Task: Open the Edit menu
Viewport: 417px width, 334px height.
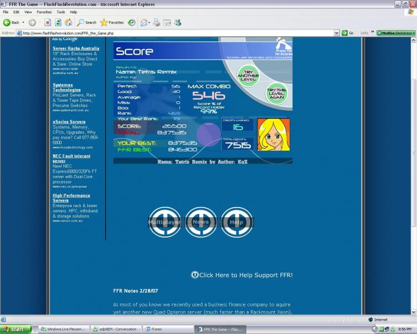Action: click(16, 12)
